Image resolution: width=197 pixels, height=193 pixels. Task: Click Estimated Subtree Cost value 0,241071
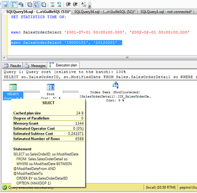[76, 134]
